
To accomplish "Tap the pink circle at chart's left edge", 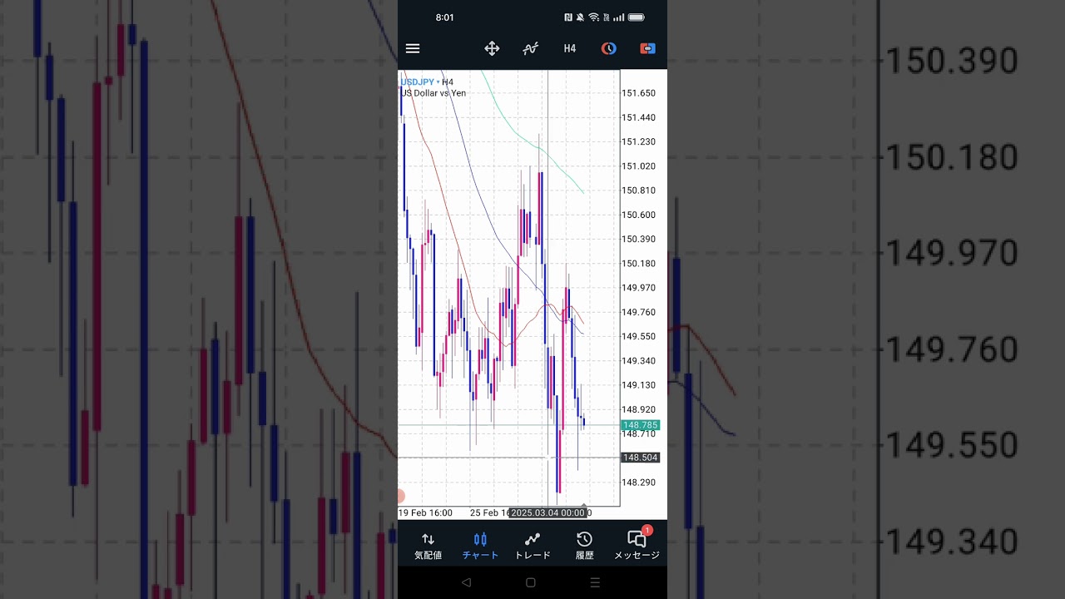I will [x=400, y=496].
